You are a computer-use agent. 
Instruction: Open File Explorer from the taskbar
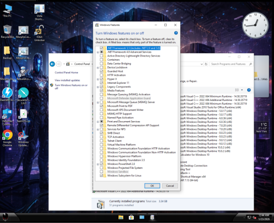pos(121,217)
